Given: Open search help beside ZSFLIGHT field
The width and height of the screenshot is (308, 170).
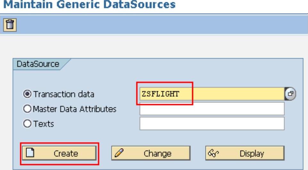Looking at the screenshot, I should point(290,94).
